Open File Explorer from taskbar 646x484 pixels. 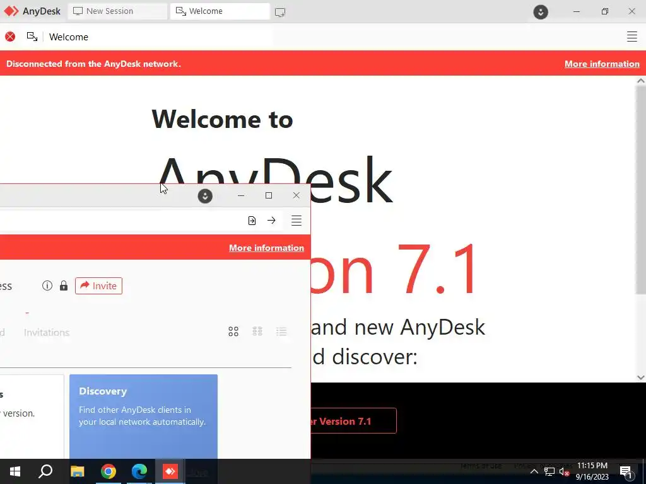78,471
